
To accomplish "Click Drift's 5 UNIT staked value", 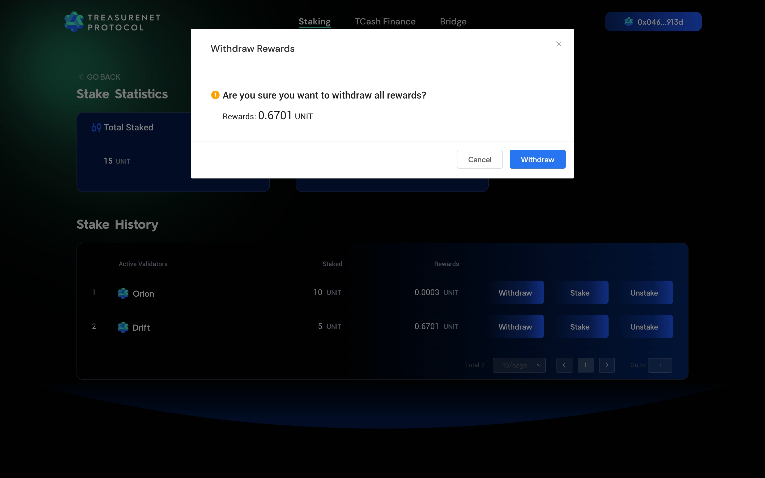I will coord(329,326).
